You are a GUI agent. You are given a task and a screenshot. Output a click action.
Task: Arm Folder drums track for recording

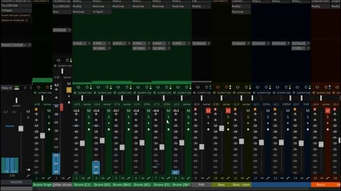point(59,60)
